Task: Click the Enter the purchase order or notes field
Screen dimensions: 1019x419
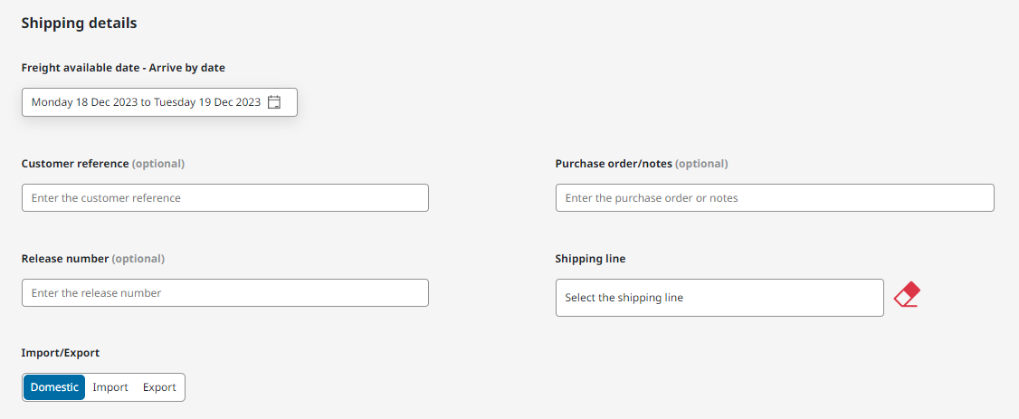Action: pos(774,198)
